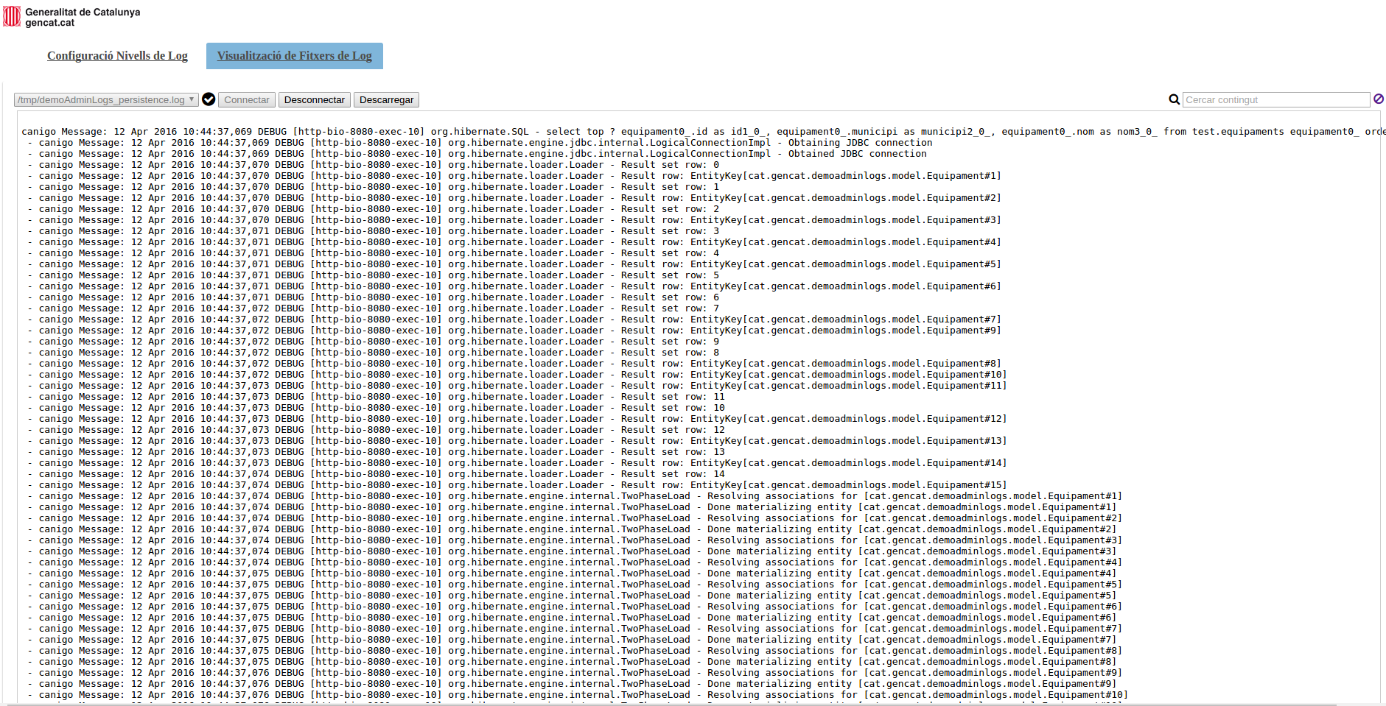Image resolution: width=1386 pixels, height=706 pixels.
Task: Click the 'Result set row: 10' log line
Action: tap(377, 408)
